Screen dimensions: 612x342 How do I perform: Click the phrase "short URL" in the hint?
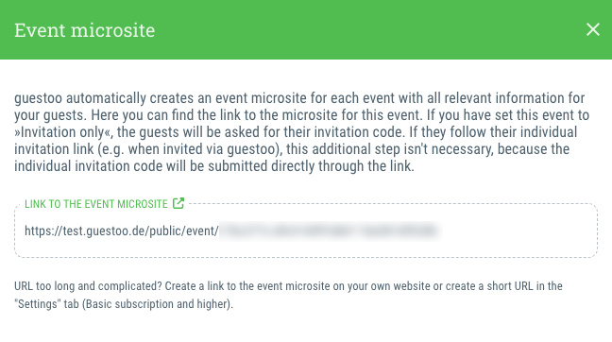click(510, 285)
